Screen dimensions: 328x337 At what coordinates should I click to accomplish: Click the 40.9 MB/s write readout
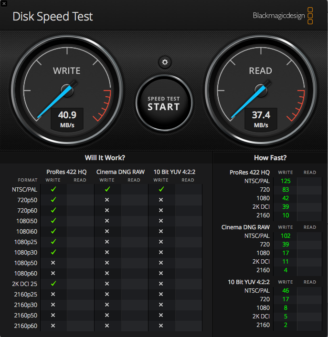tap(67, 118)
